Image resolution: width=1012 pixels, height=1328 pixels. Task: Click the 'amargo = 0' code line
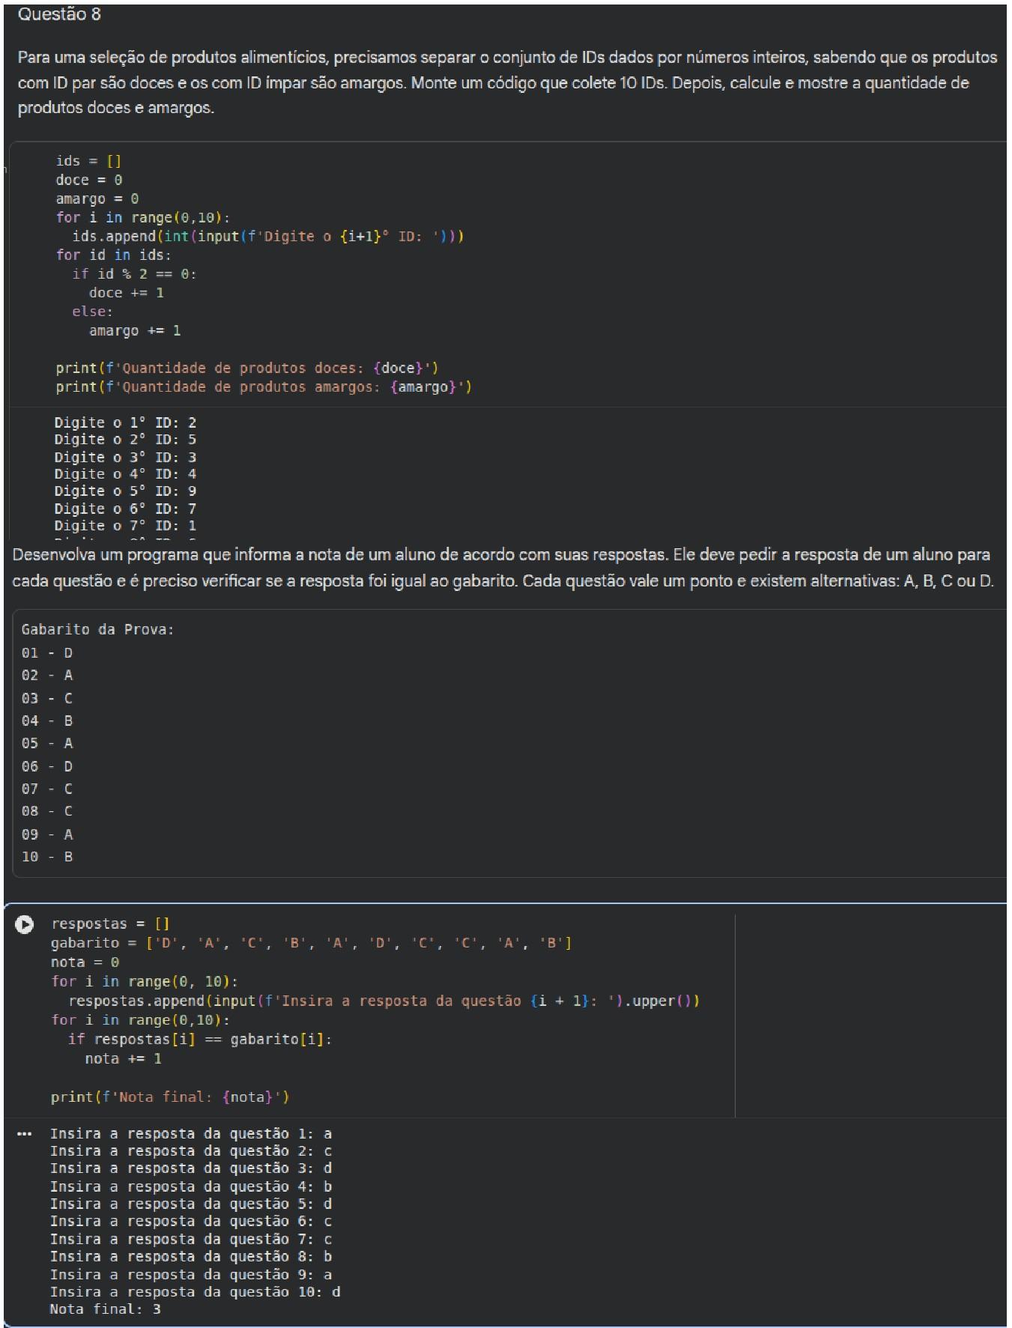tap(97, 198)
